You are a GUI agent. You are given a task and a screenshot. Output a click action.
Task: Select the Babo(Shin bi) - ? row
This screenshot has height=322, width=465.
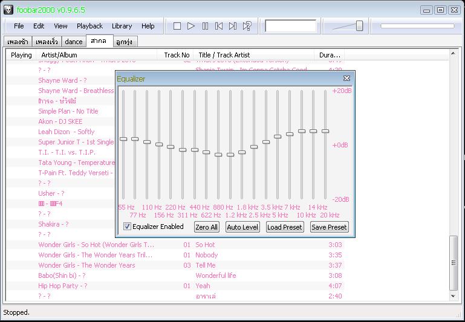point(175,275)
